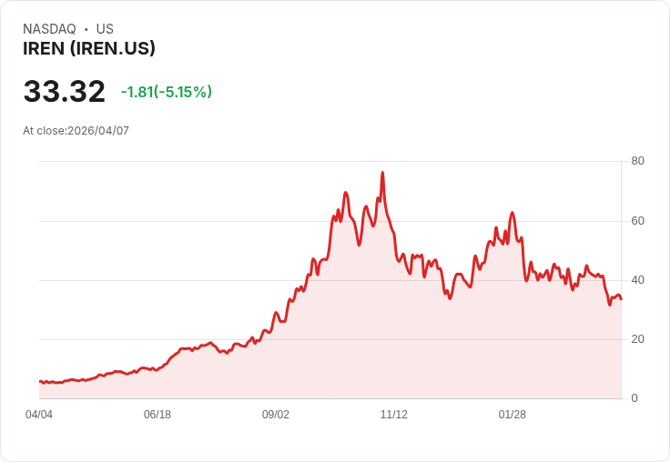Viewport: 670px width, 462px height.
Task: Click the 60 label on y-axis
Action: click(637, 221)
